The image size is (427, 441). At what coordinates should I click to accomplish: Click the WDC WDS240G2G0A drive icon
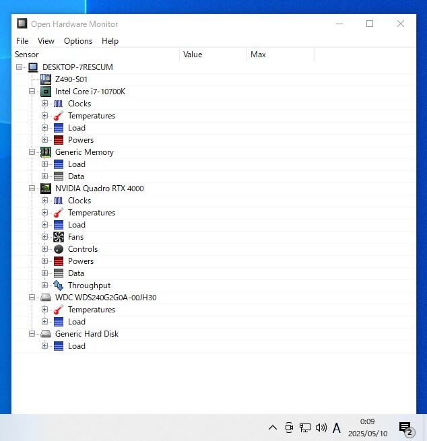pos(46,298)
